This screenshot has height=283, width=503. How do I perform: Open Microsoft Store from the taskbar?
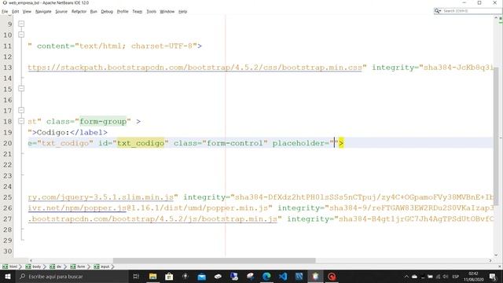pos(169,276)
